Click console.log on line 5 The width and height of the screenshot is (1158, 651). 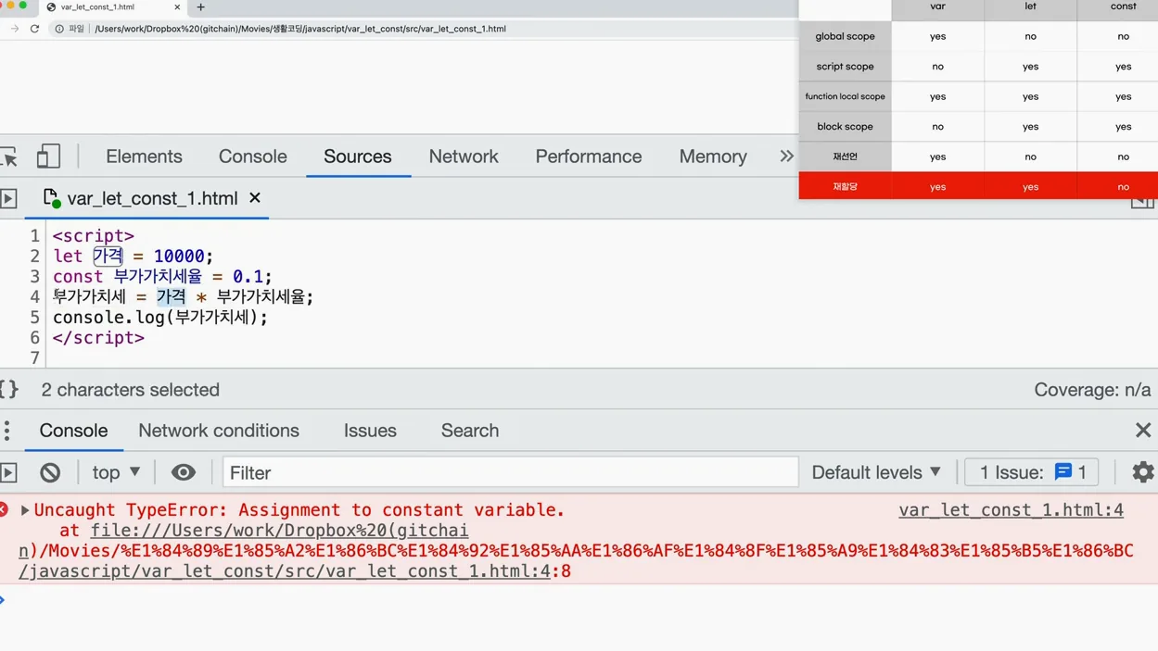pyautogui.click(x=108, y=318)
